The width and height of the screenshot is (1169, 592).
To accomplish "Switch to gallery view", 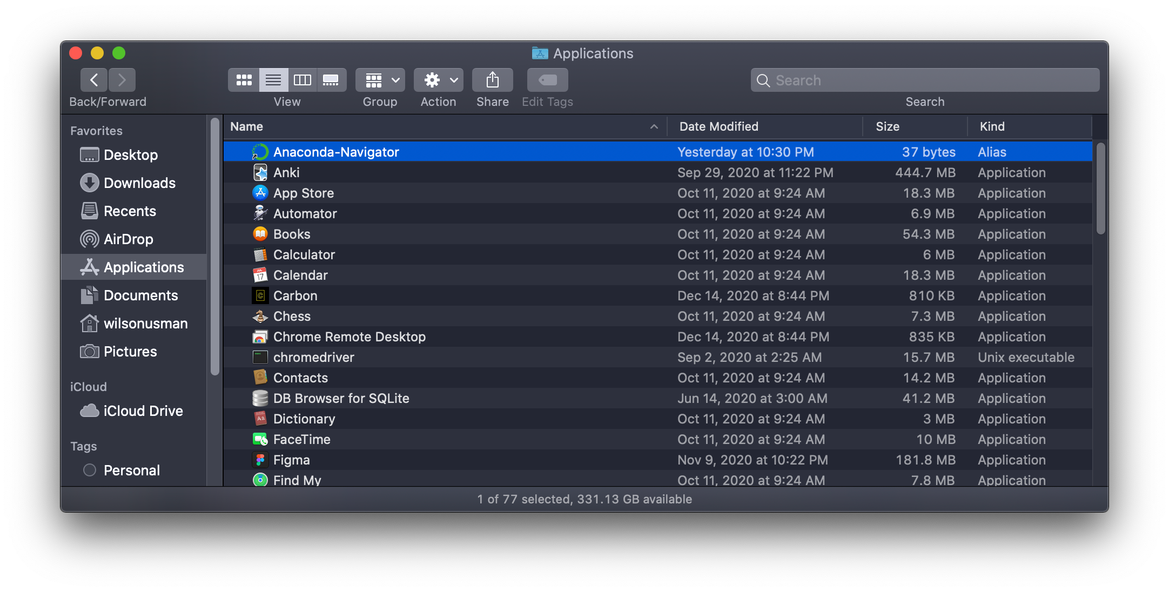I will [x=331, y=80].
